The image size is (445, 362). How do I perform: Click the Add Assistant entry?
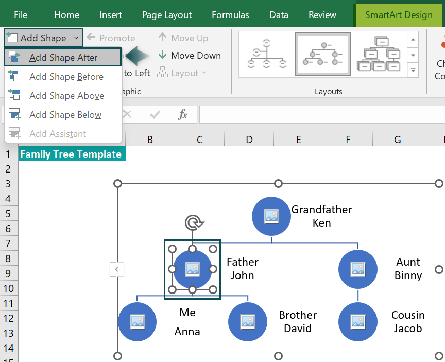[63, 133]
